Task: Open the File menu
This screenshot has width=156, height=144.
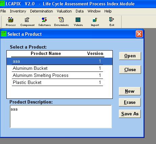Action: pyautogui.click(x=3, y=11)
